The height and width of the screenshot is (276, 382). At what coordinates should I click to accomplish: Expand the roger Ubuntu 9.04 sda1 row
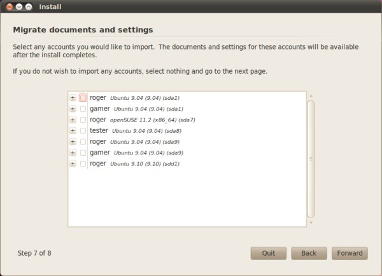coord(73,98)
